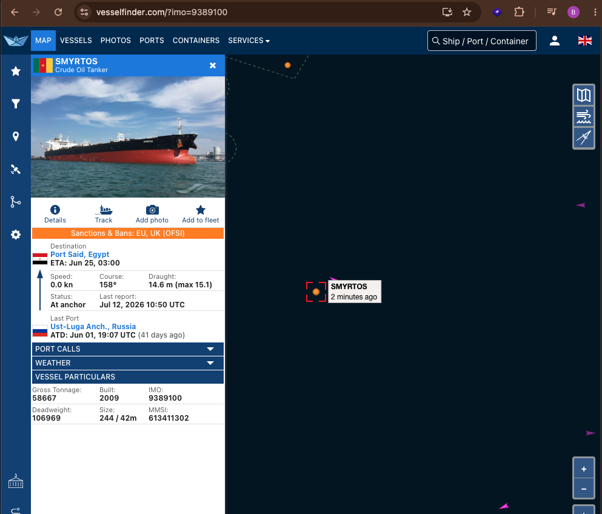
Task: Open Ust-Luga Anch., Russia link
Action: (x=93, y=327)
